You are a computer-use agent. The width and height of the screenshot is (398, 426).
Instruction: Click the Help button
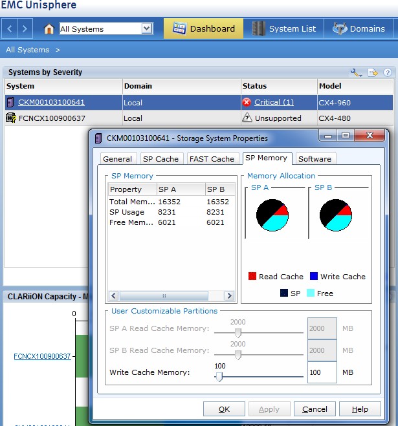coord(360,409)
